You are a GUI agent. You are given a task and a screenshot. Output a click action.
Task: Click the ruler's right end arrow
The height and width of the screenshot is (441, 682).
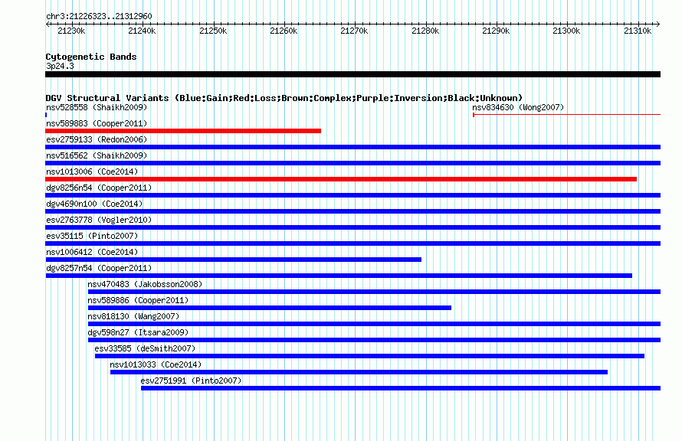[x=658, y=24]
